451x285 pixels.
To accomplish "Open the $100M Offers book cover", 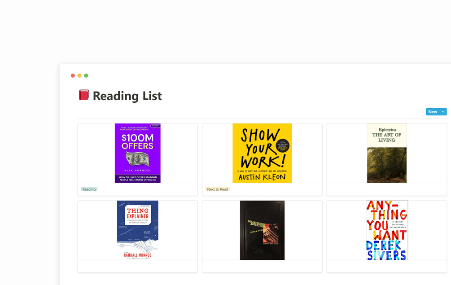I will point(137,153).
